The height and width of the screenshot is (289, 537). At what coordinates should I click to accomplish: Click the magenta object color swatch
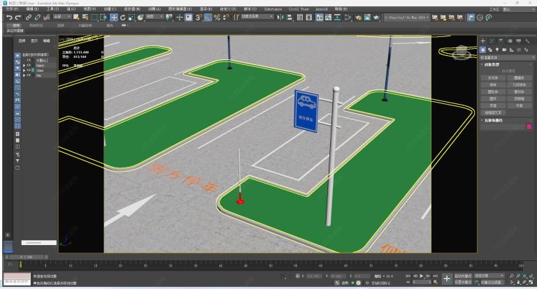[x=529, y=128]
